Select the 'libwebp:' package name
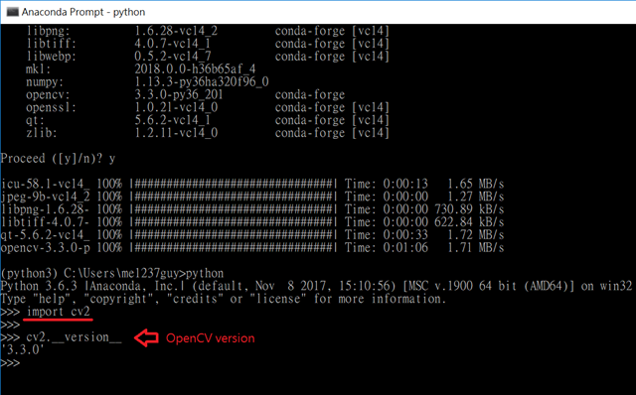636x395 pixels. [51, 57]
